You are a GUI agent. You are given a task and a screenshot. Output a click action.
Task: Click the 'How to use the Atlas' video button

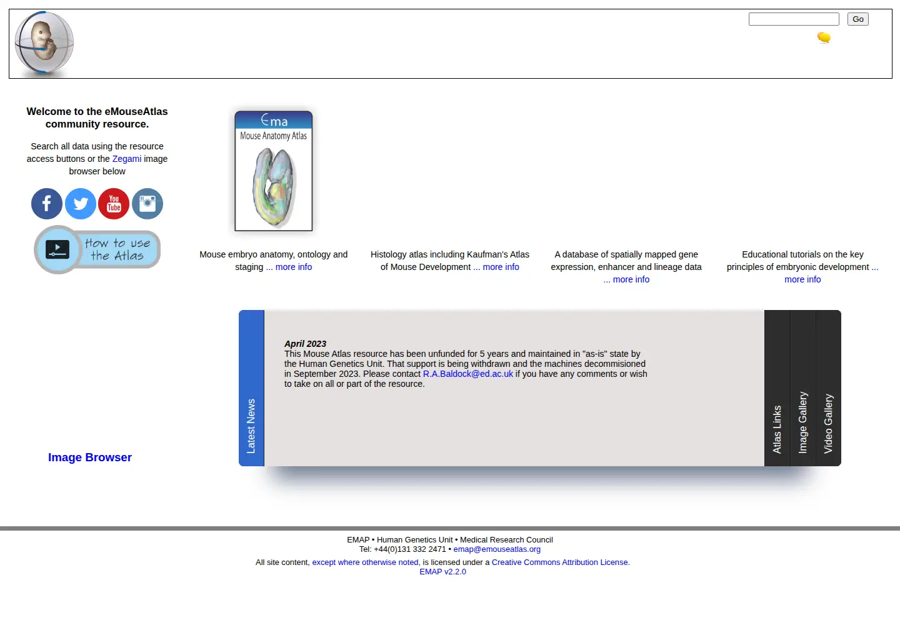tap(97, 249)
